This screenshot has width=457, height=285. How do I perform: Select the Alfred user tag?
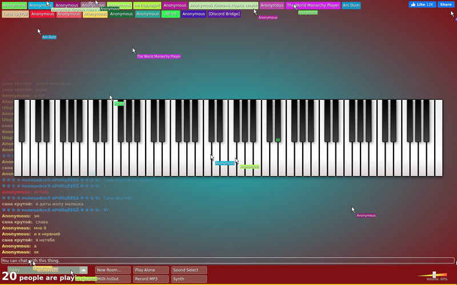(170, 14)
